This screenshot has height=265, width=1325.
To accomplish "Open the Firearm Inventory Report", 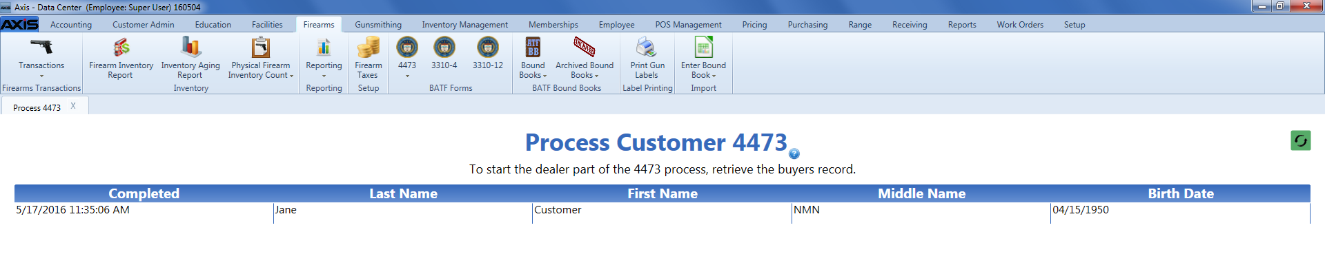I will (121, 58).
